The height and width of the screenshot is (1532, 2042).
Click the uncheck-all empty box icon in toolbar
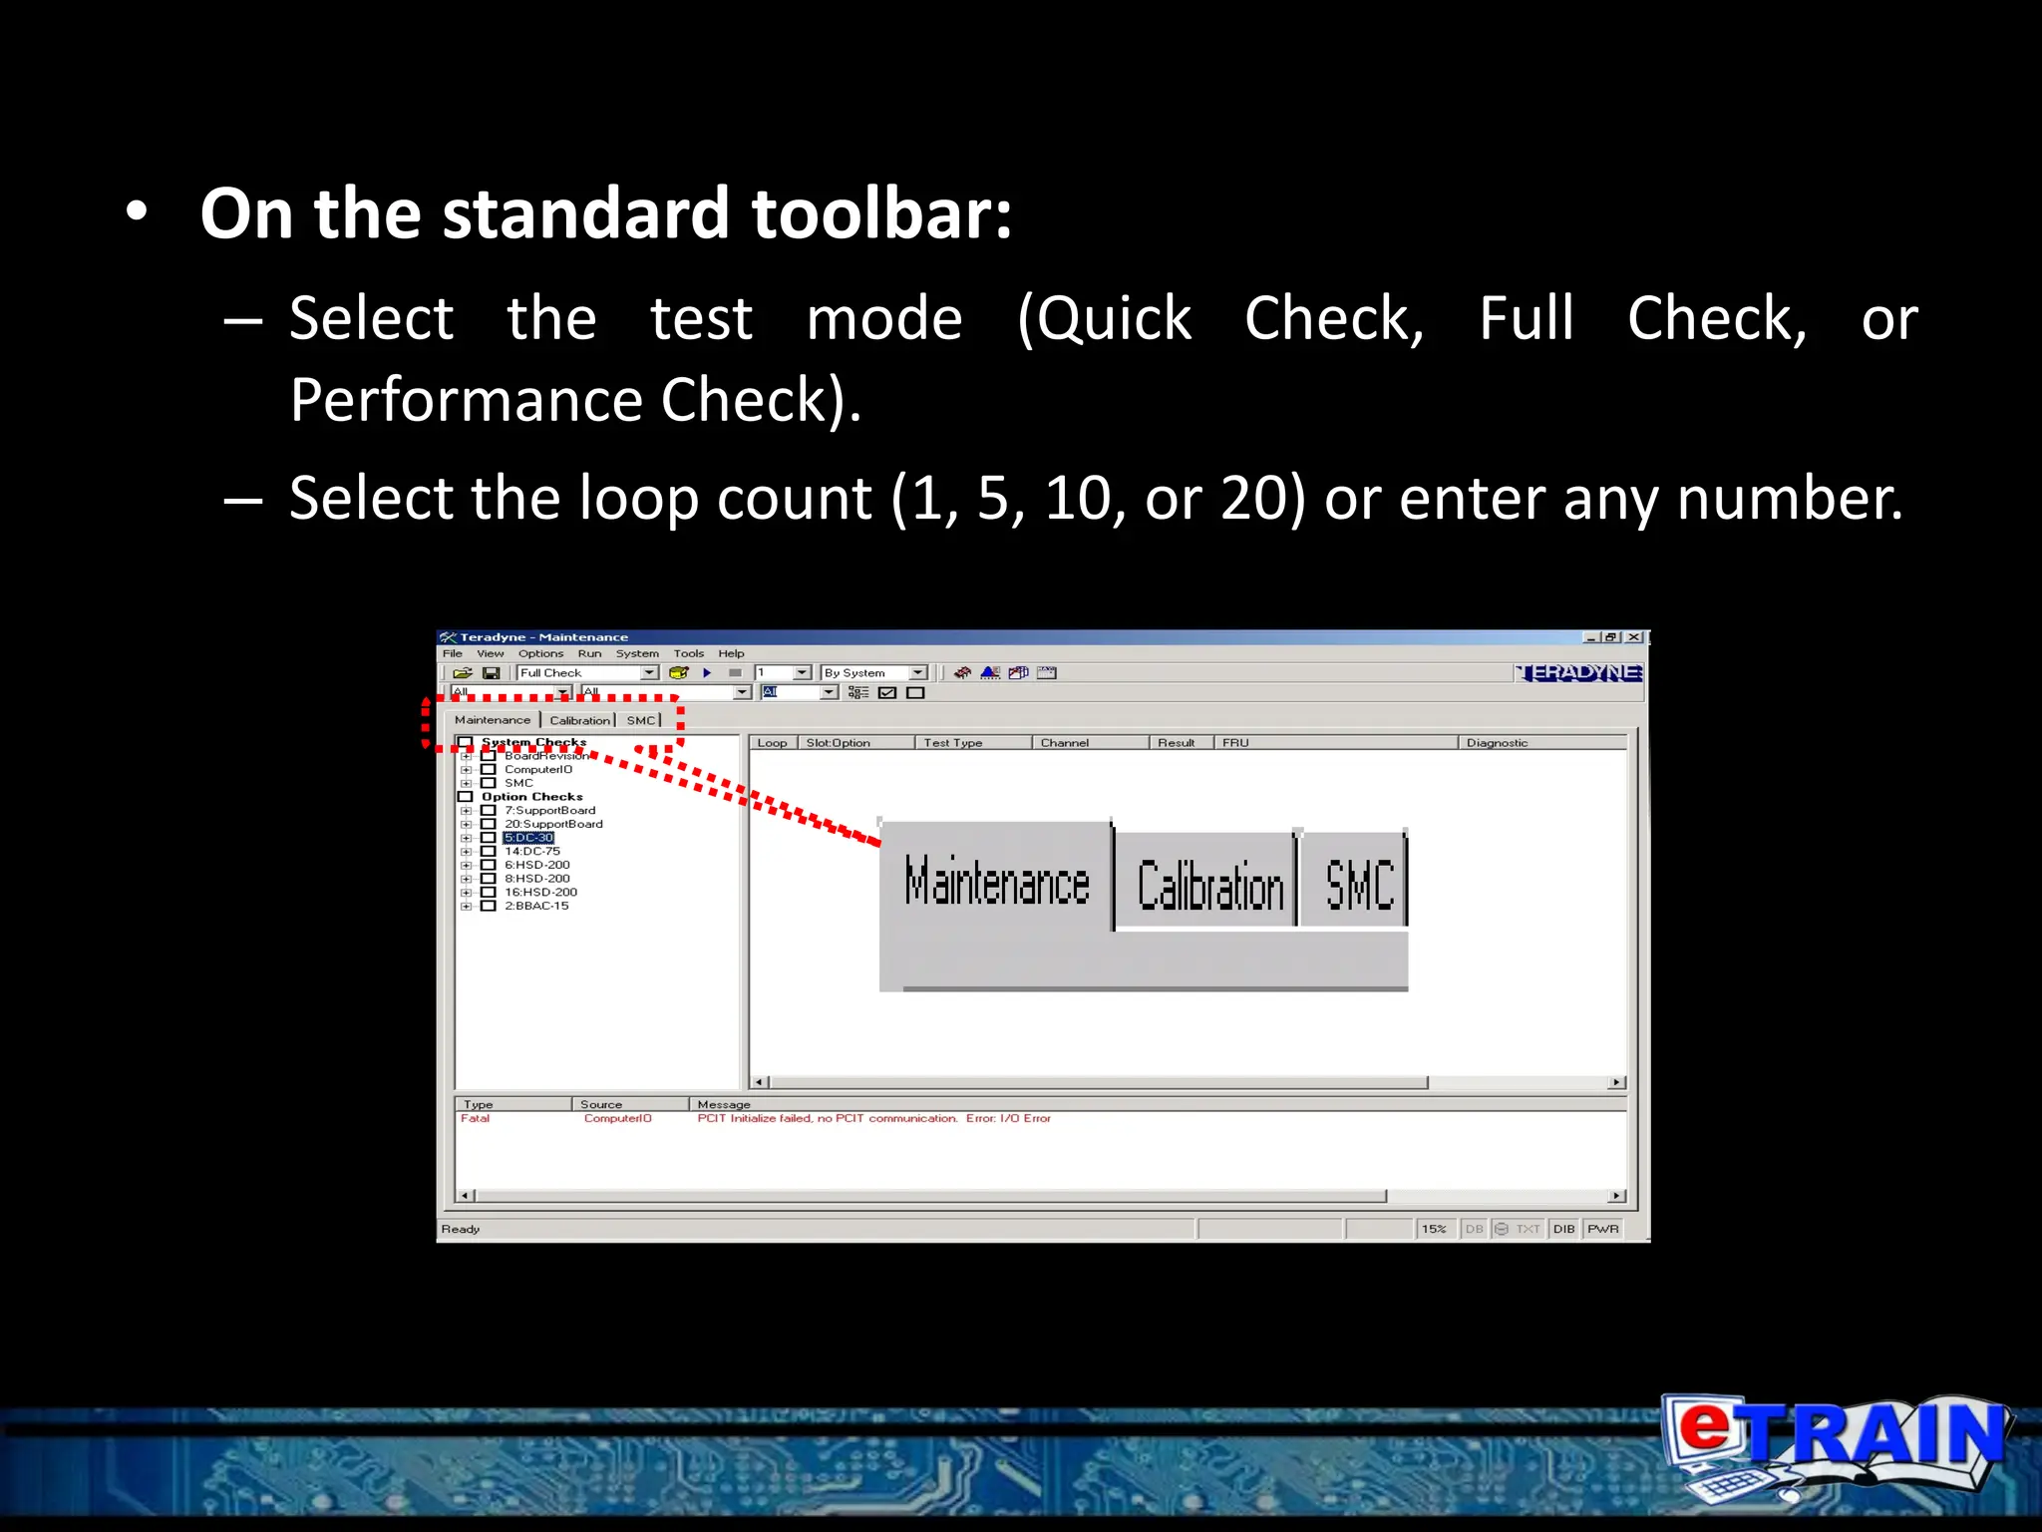pos(915,692)
